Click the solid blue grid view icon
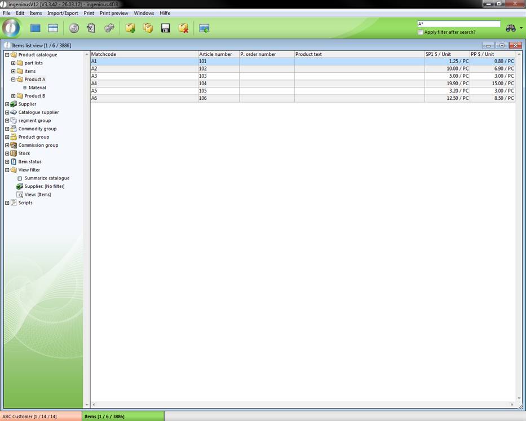Image resolution: width=526 pixels, height=421 pixels. (36, 28)
